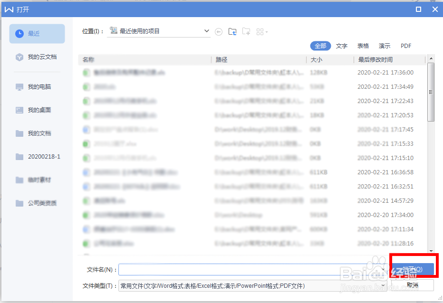The height and width of the screenshot is (303, 443).
Task: Switch to the 全部 filter tab
Action: pos(320,46)
